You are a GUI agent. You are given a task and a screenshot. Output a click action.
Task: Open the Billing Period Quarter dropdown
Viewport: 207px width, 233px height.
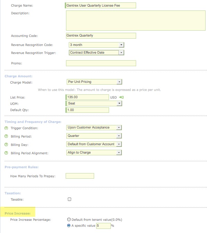(x=94, y=136)
